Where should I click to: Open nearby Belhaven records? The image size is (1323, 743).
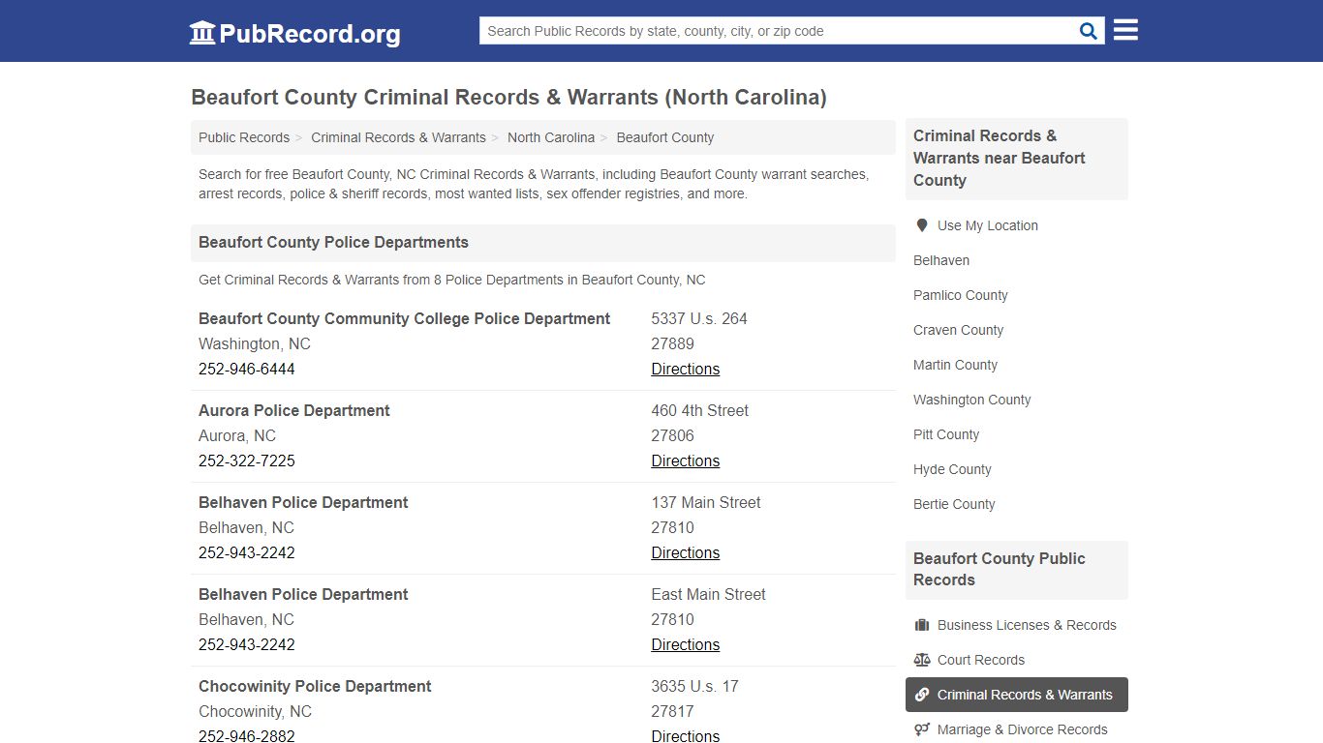[941, 260]
